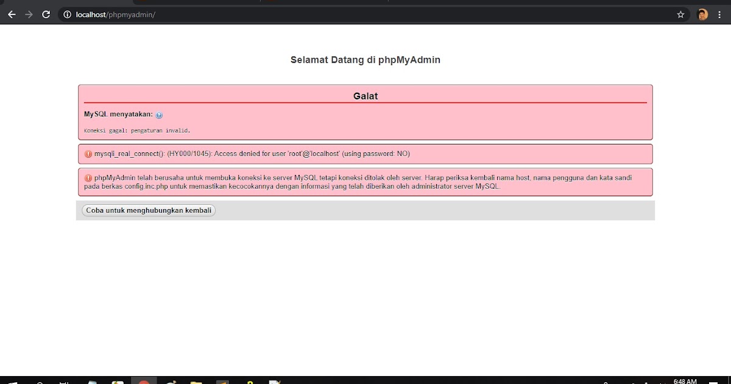The image size is (731, 384).
Task: Open the Chrome profile avatar
Action: click(x=702, y=15)
